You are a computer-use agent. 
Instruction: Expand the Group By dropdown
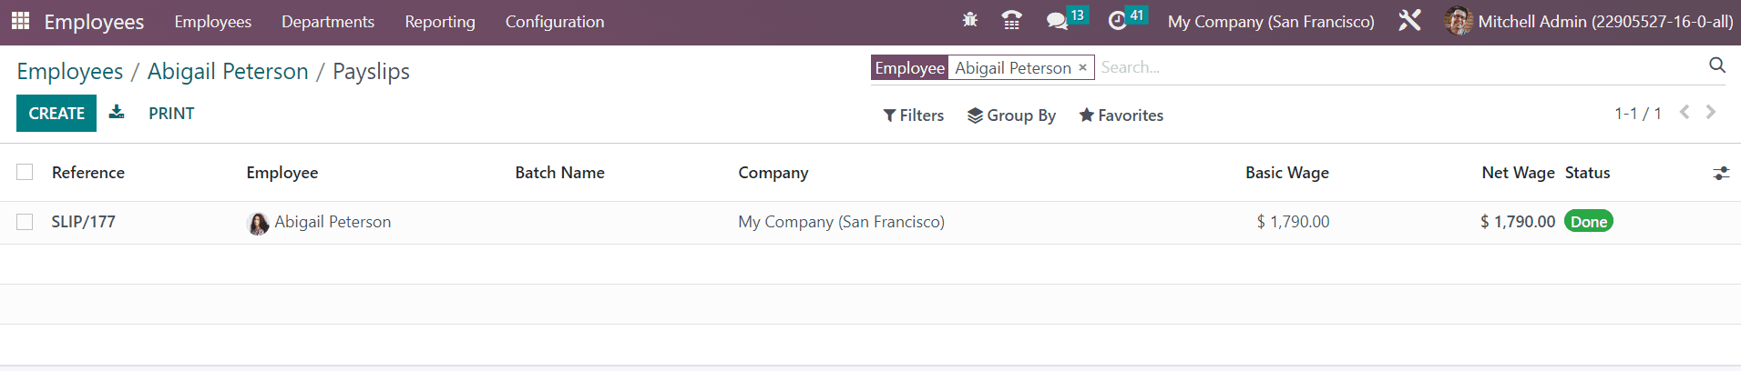[1011, 115]
